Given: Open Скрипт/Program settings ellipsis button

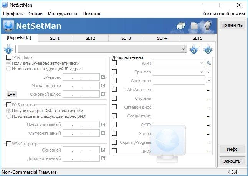Looking at the screenshot, I should click(x=208, y=143).
